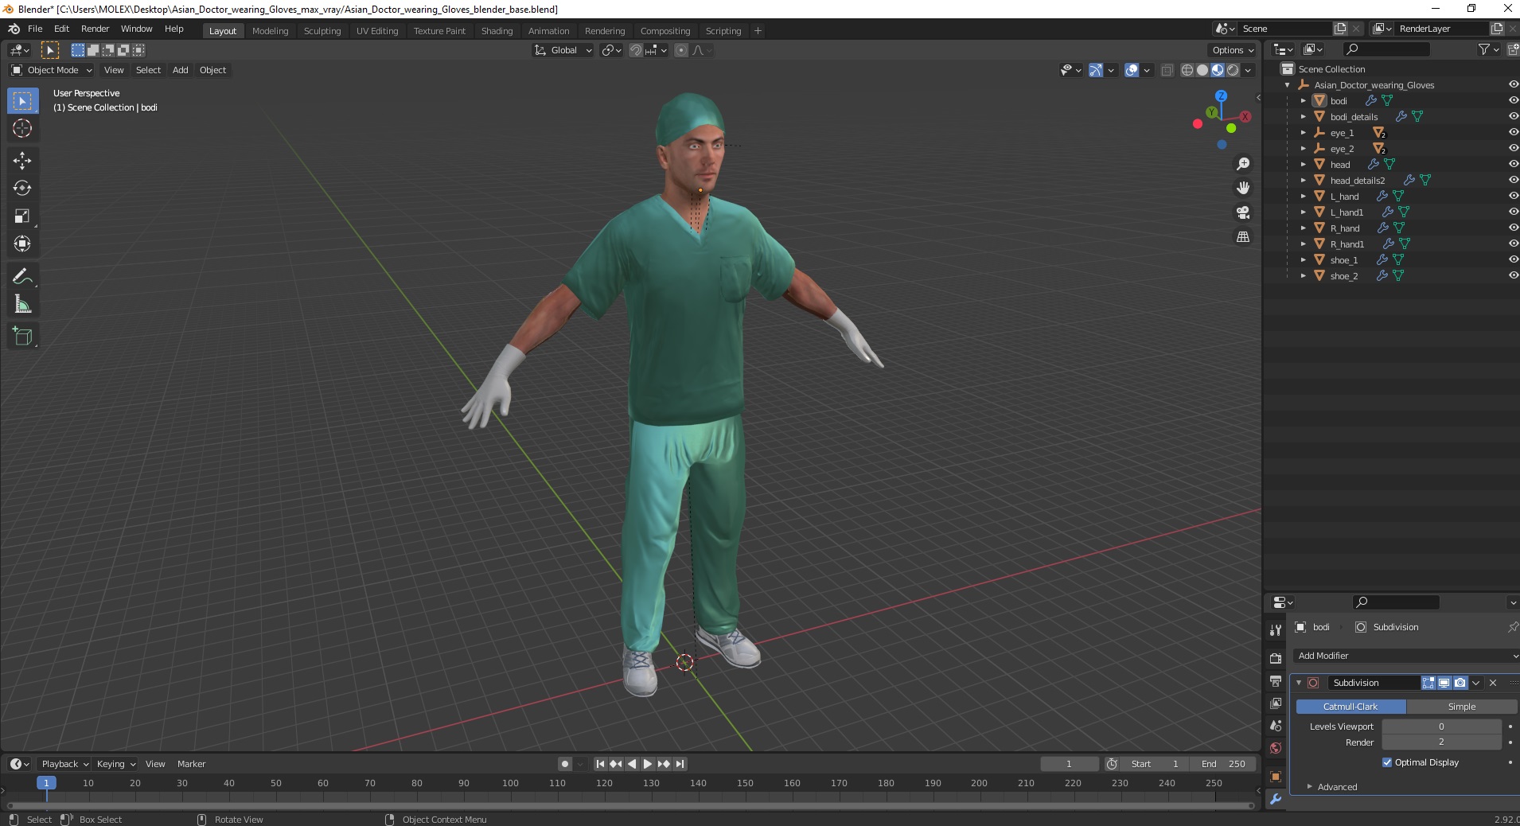Viewport: 1520px width, 826px height.
Task: Jump to timeline start button
Action: tap(601, 764)
